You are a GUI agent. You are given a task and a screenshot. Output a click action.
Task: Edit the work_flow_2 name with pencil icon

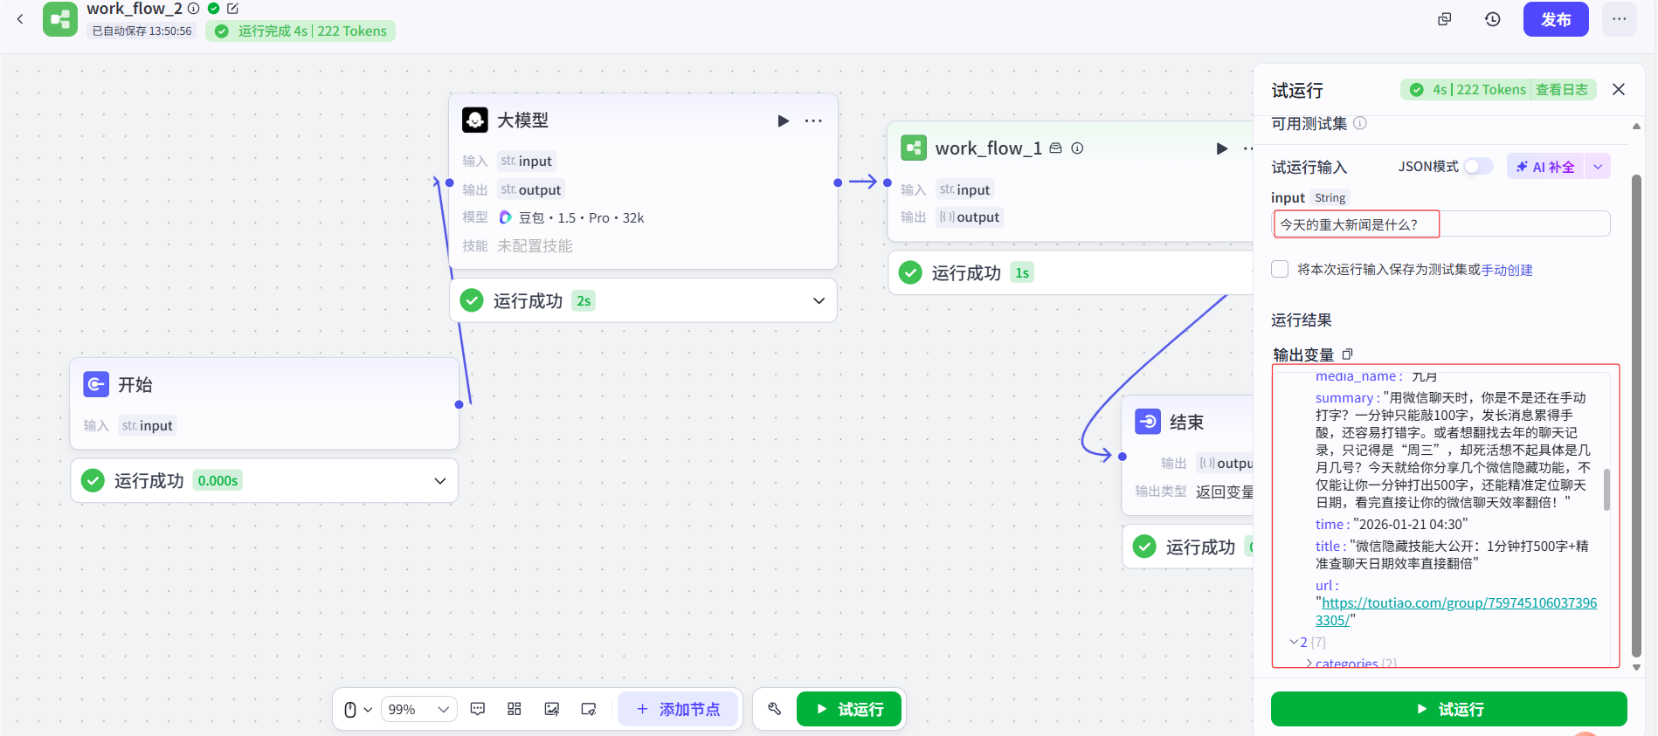pos(232,8)
